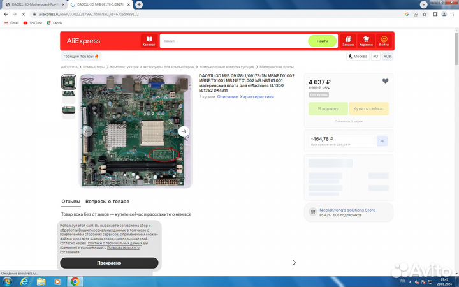Open File Explorer from taskbar
The width and height of the screenshot is (459, 287).
coord(41,282)
